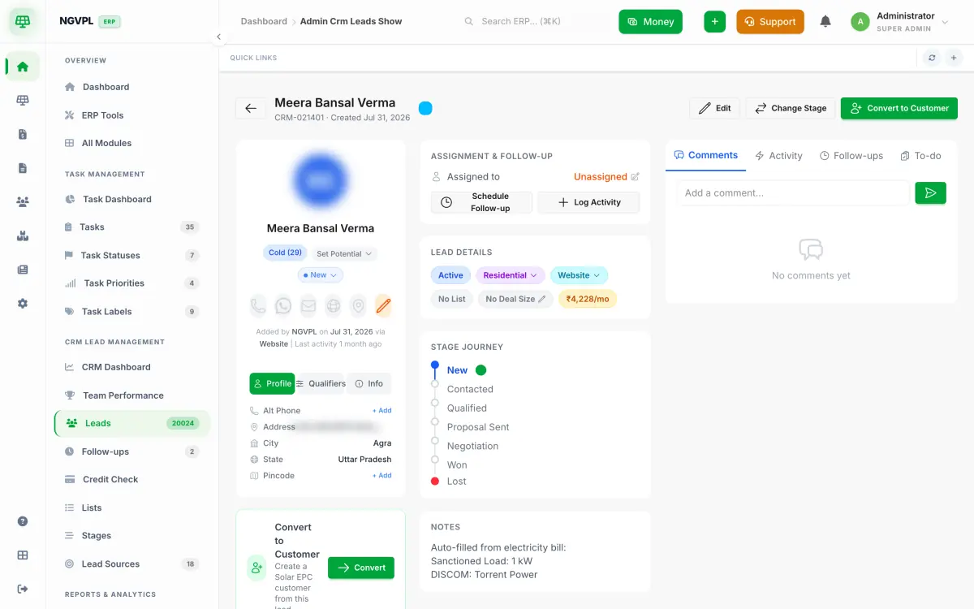Viewport: 974px width, 609px height.
Task: Click the blue circle badge beside the lead title
Action: [425, 108]
